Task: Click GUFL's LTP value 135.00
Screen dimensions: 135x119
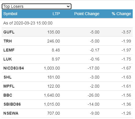Action: pyautogui.click(x=54, y=32)
